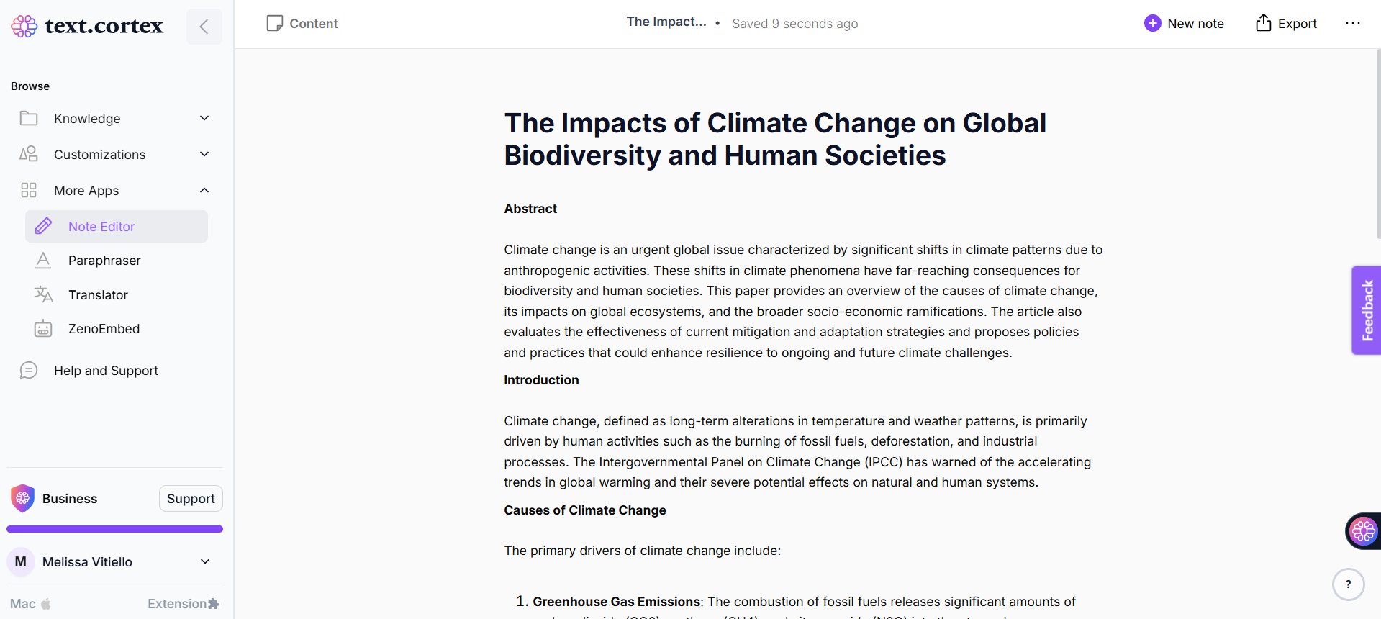Export the current note

pyautogui.click(x=1286, y=24)
